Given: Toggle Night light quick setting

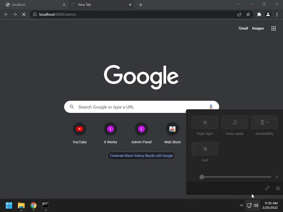Looking at the screenshot, I should tap(205, 122).
